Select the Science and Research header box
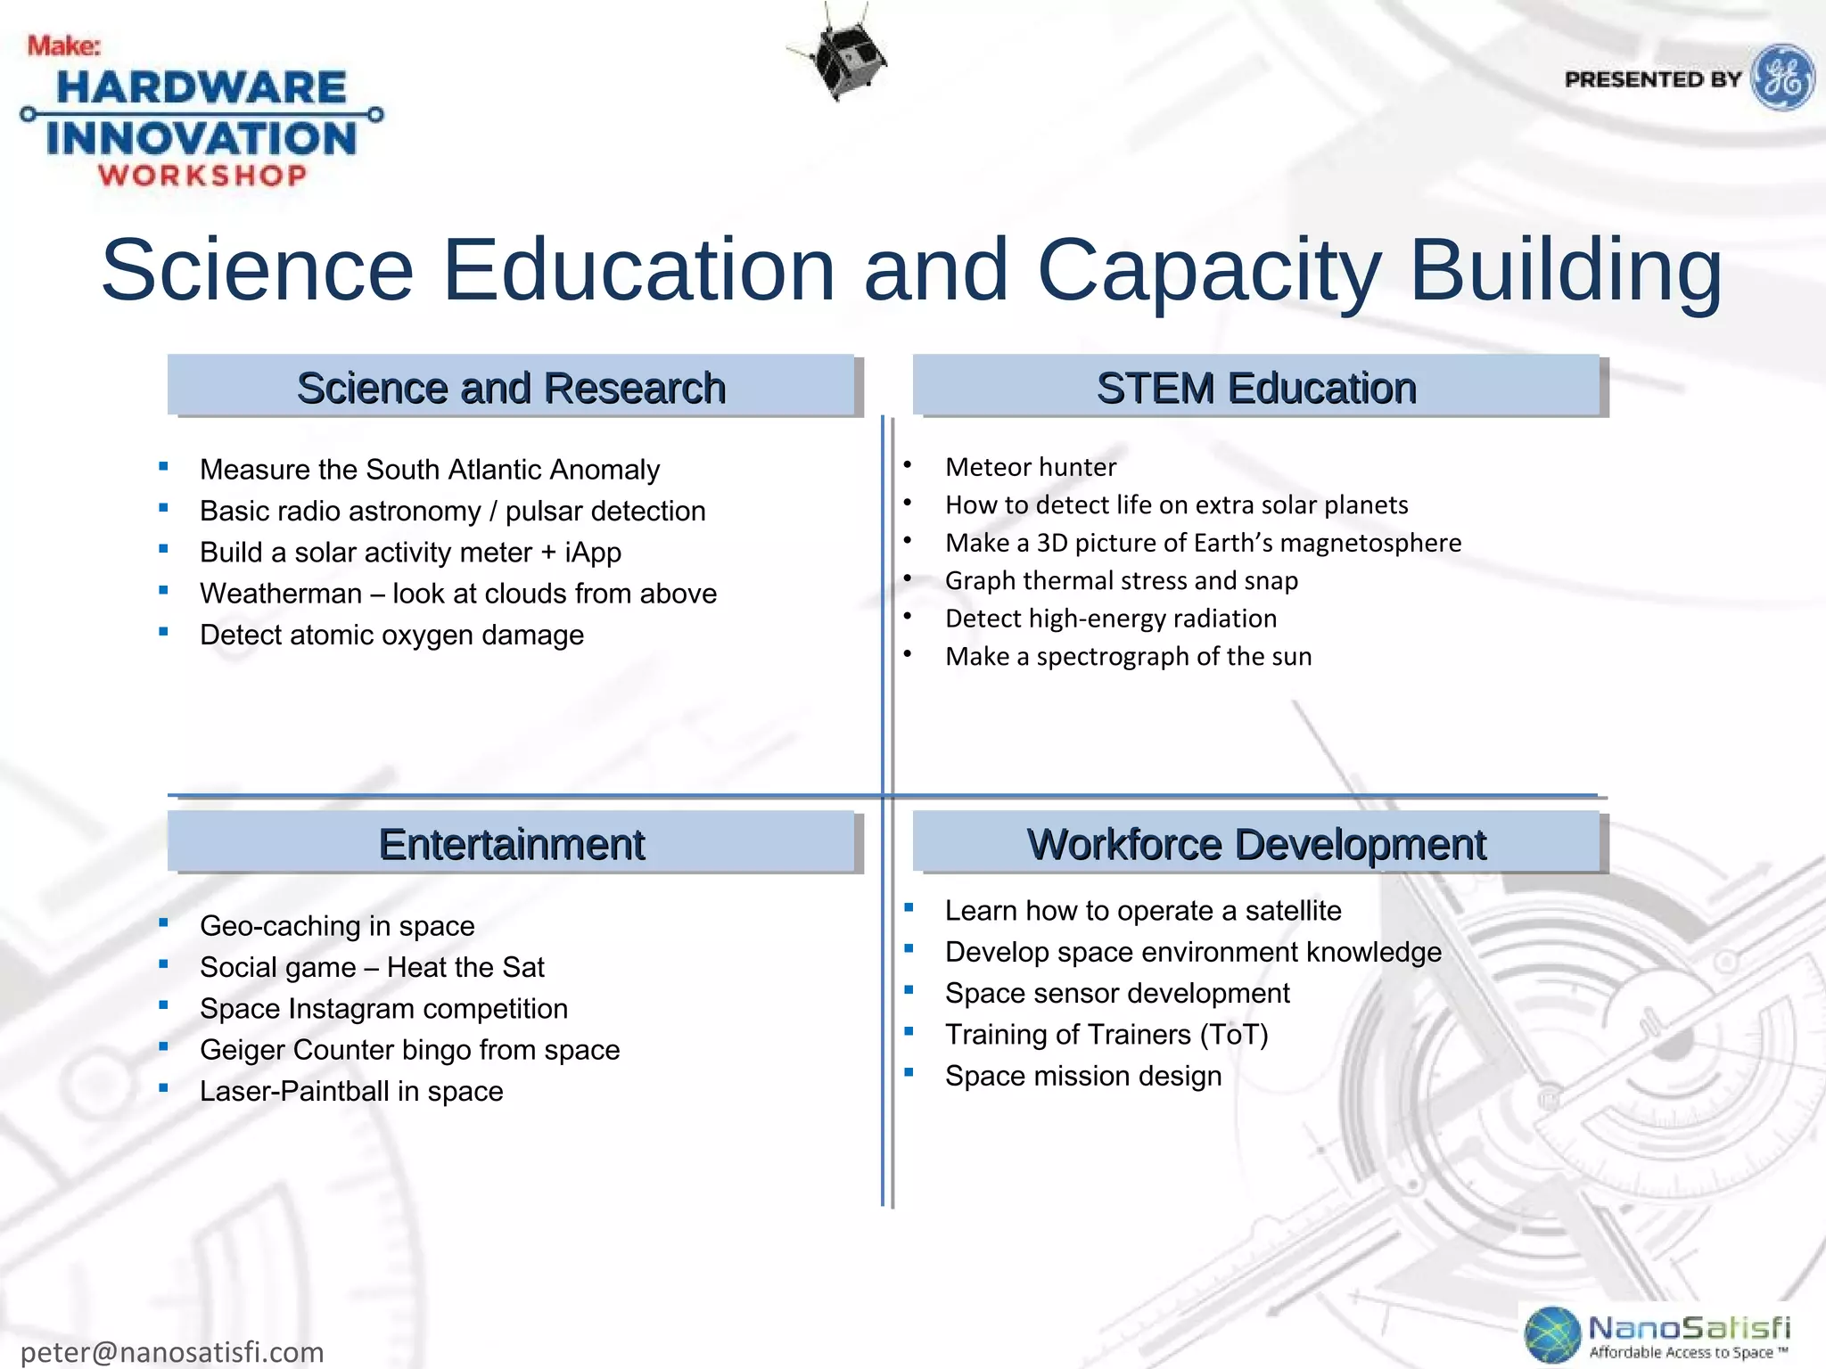The height and width of the screenshot is (1369, 1826). (x=511, y=387)
